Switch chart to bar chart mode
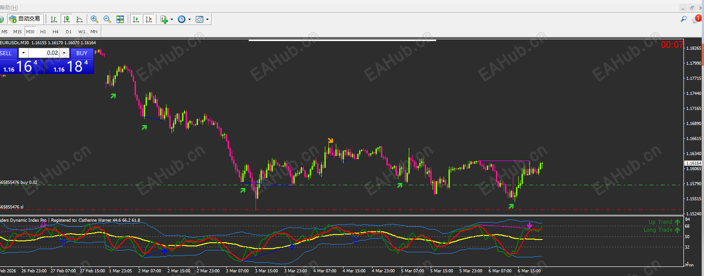 [x=54, y=19]
